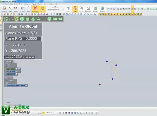Open the Report menu
Viewport: 157px width, 116px height.
[x=34, y=4]
